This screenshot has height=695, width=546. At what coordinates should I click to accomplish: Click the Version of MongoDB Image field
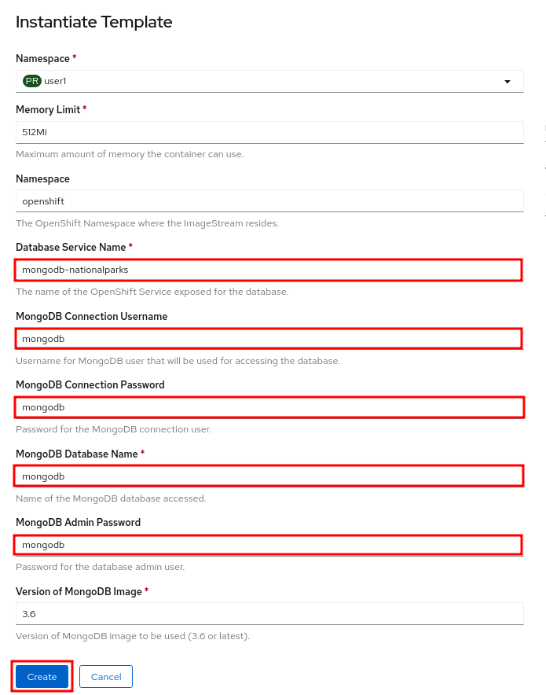pos(269,613)
